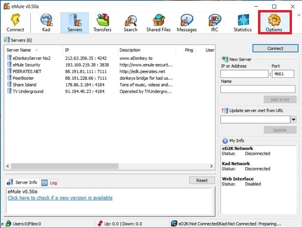Viewport: 302px width, 228px height.
Task: Click the IP or Address input field
Action: click(x=244, y=74)
